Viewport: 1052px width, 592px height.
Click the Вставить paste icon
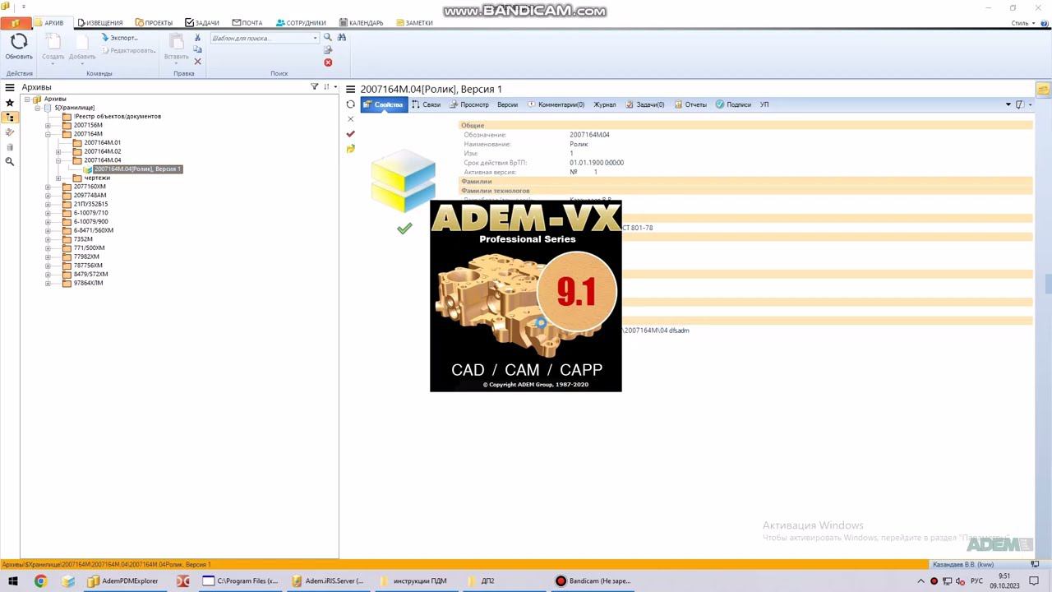[177, 42]
